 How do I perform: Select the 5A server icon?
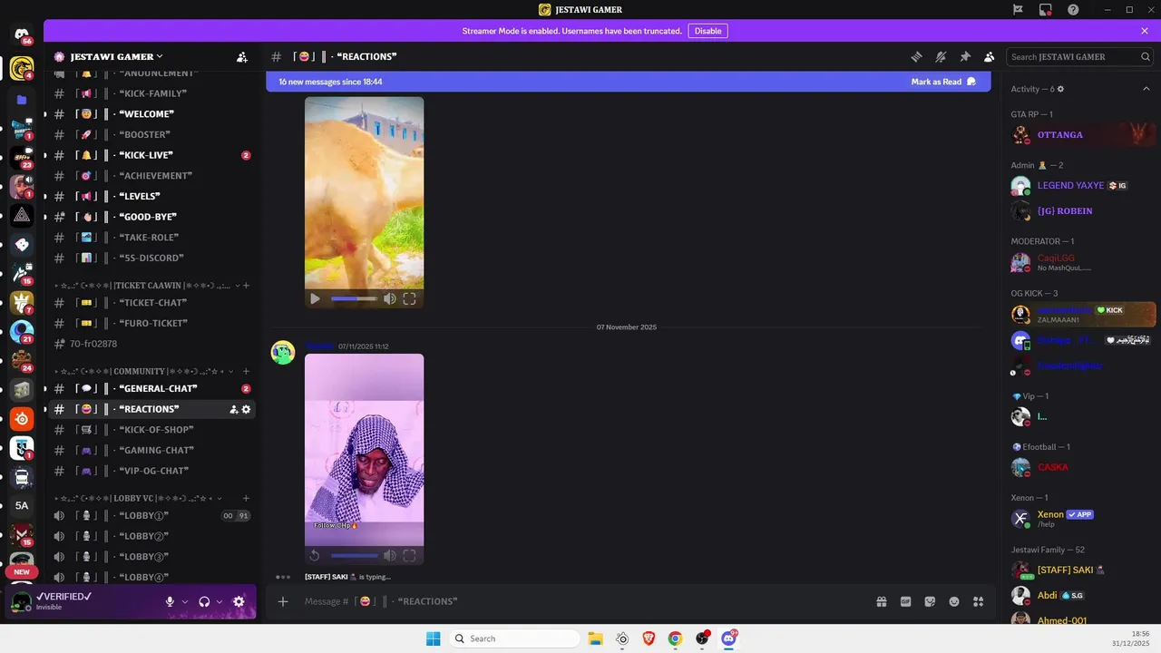click(22, 505)
